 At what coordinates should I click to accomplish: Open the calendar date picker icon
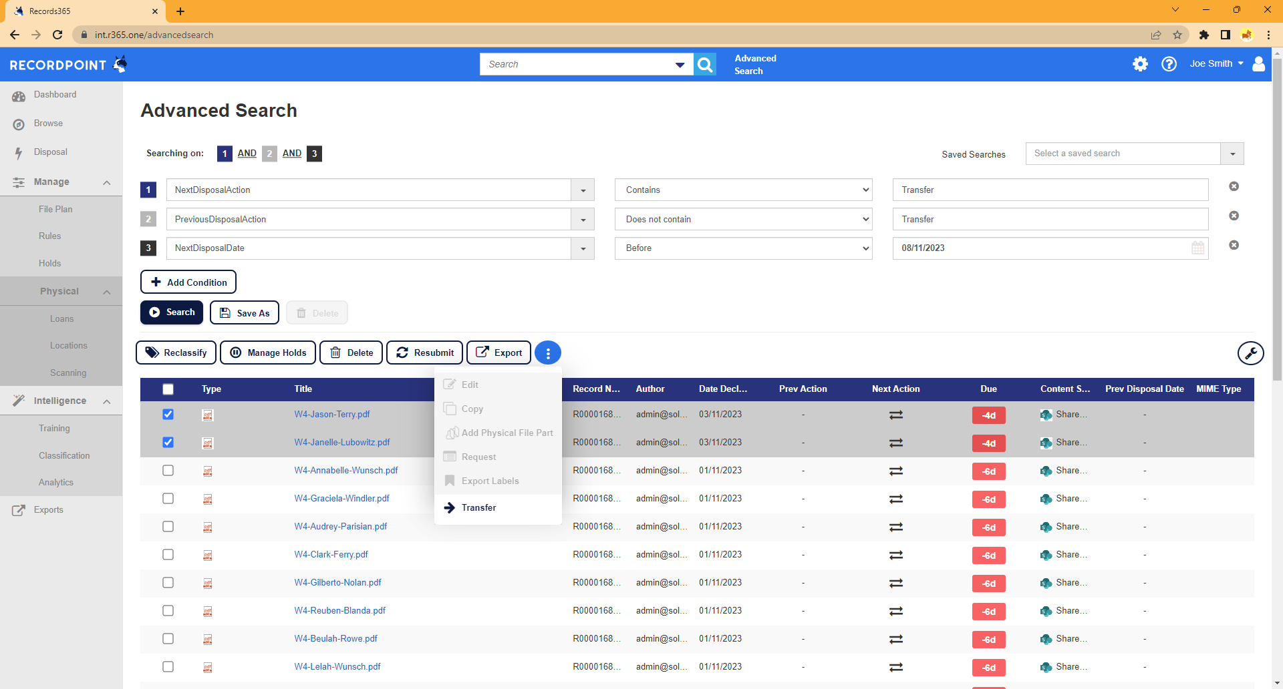tap(1197, 248)
